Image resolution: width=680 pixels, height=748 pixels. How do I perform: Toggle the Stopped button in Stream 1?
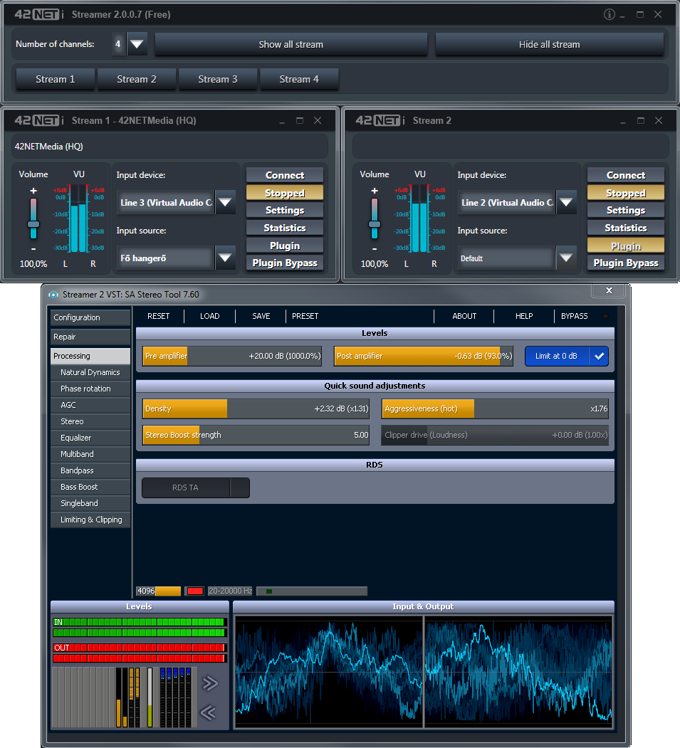coord(285,193)
